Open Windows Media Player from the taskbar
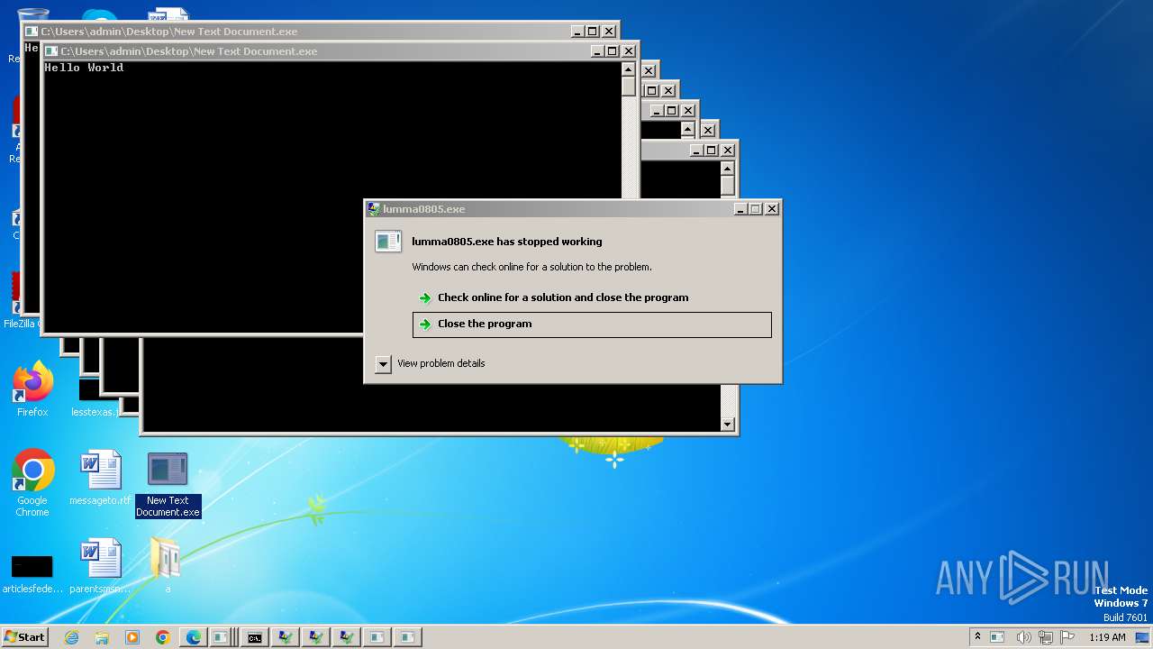 tap(132, 637)
